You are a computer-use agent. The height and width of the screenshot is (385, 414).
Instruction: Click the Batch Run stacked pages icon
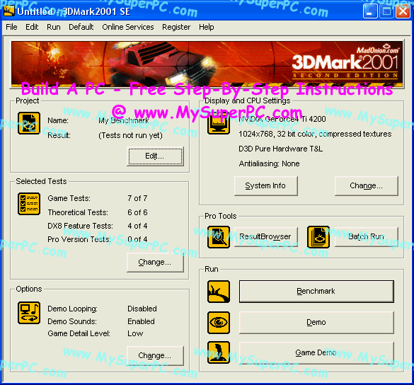click(x=318, y=237)
